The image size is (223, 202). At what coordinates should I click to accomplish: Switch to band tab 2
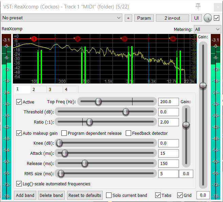point(39,90)
